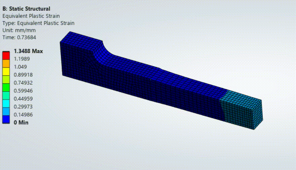Image resolution: width=296 pixels, height=170 pixels.
Task: Select the 1.1989 legend value label
Action: tap(22, 59)
